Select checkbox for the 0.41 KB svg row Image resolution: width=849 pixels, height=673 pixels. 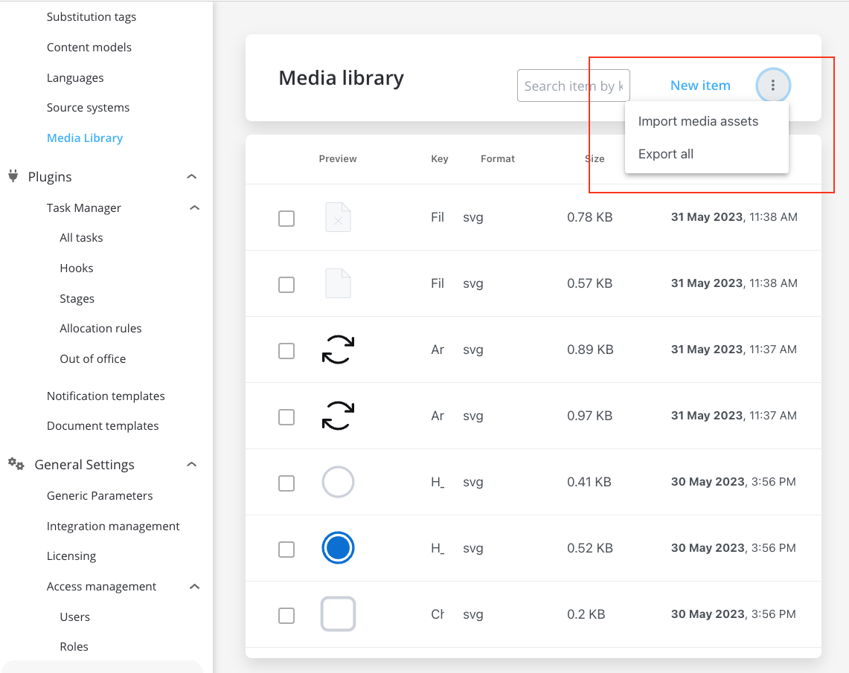pos(286,483)
